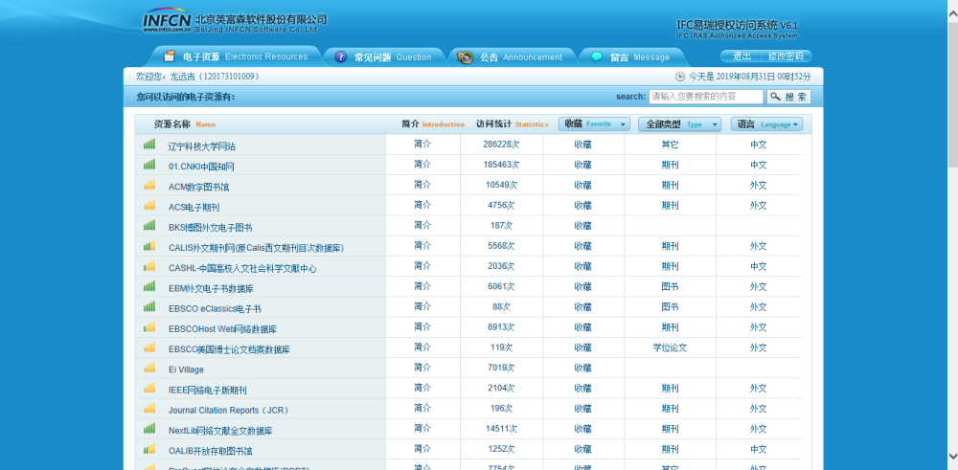Click signal bars icon for ACM数字图书馆
The width and height of the screenshot is (958, 470).
(149, 185)
